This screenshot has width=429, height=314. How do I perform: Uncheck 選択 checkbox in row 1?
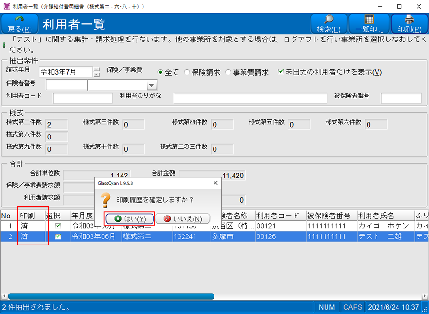pyautogui.click(x=58, y=226)
